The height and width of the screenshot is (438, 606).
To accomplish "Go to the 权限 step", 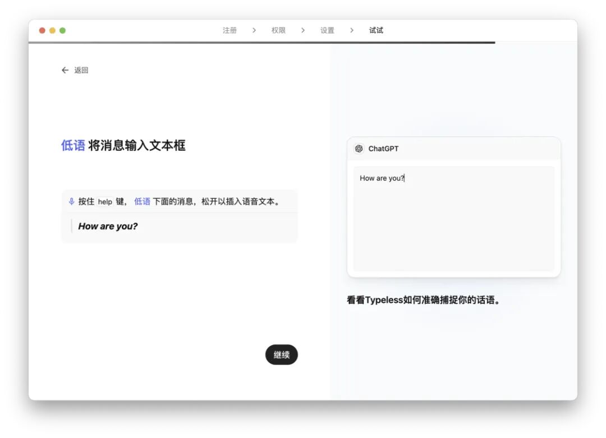I will (278, 30).
